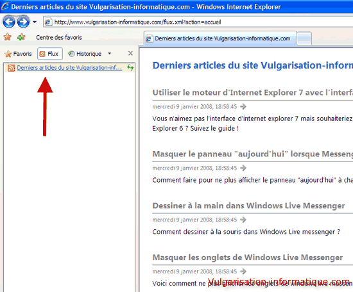Click the Add to Favorites green plus star
The image size is (353, 292).
pyautogui.click(x=21, y=37)
